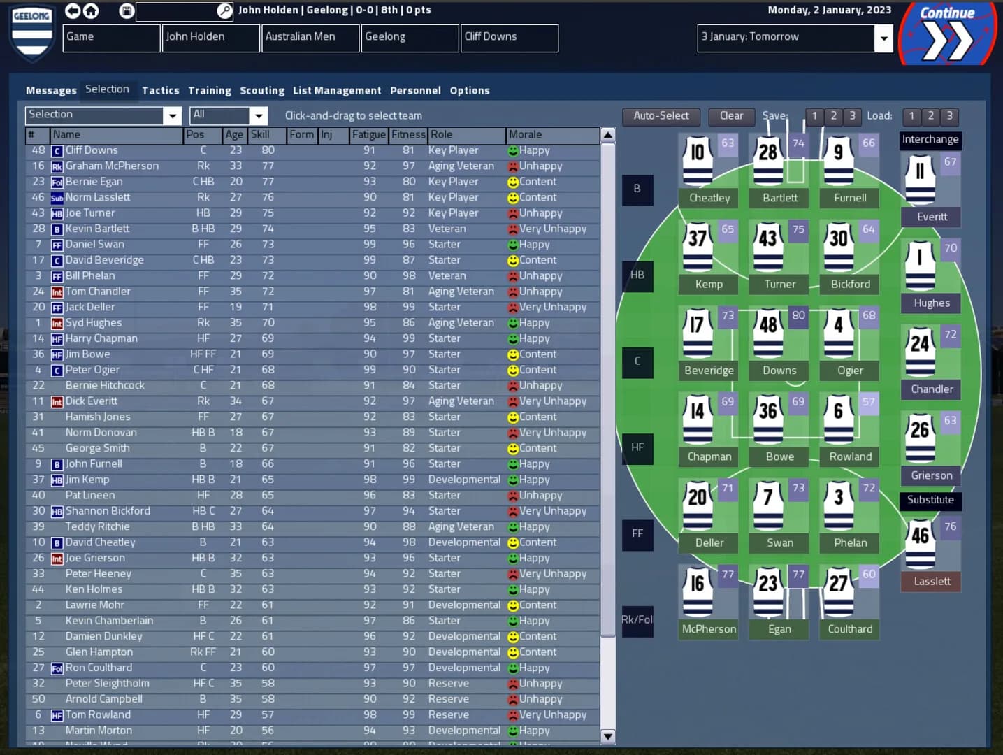Select the Beveridge number 17 jersey

point(698,333)
